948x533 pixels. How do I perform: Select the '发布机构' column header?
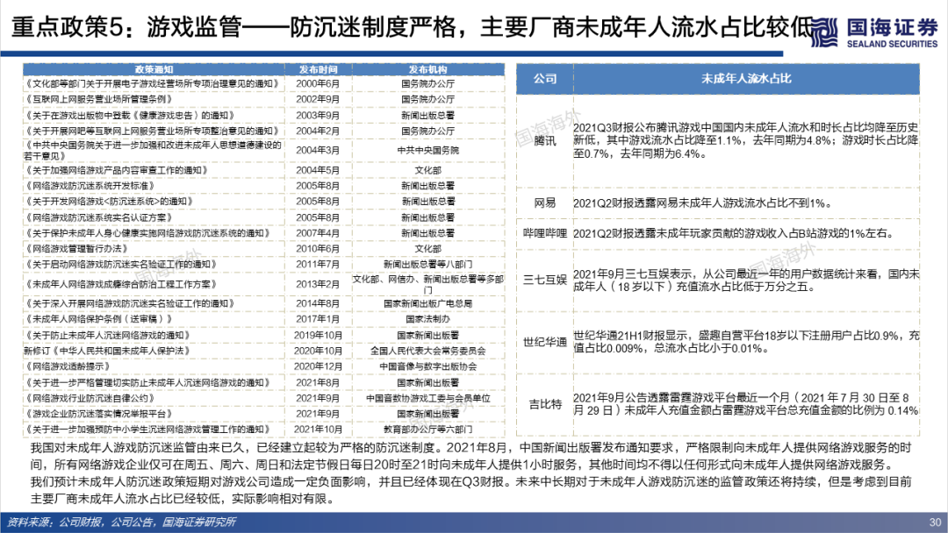[428, 69]
